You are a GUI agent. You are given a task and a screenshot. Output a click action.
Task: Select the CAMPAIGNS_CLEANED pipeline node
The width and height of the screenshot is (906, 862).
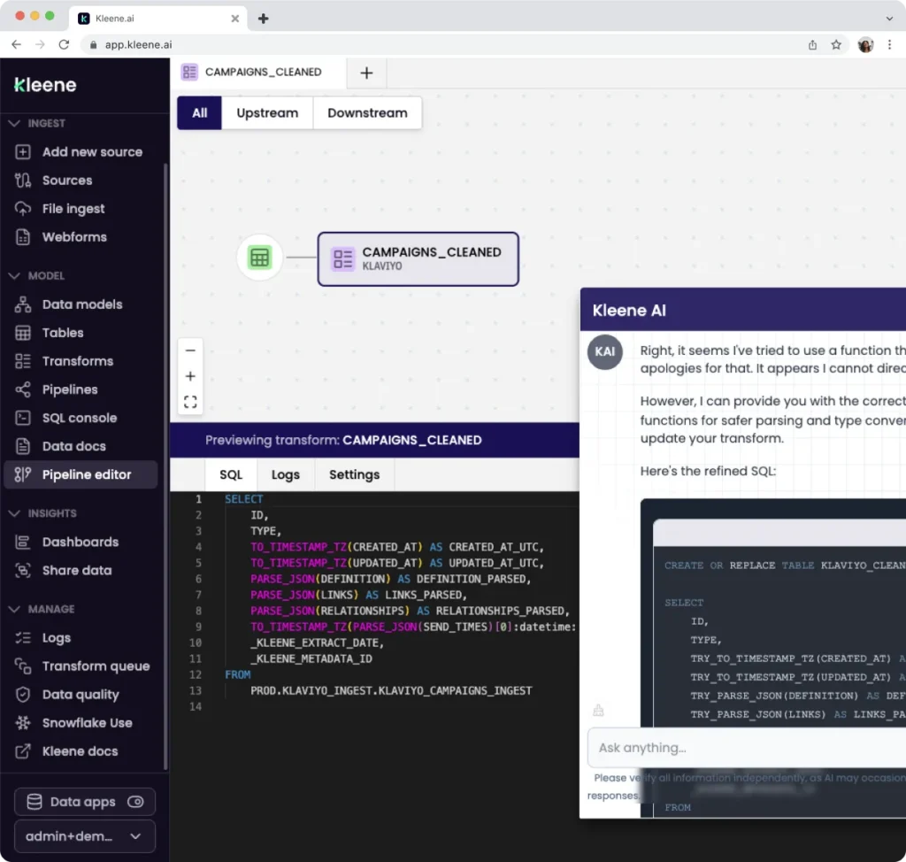point(418,258)
